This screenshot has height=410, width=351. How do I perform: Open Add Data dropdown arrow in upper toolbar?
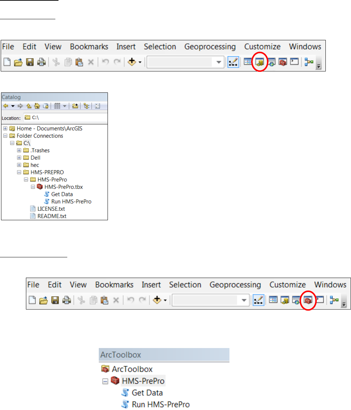(x=140, y=62)
